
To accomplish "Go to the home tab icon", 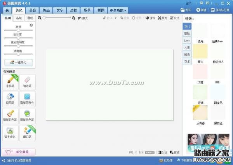I will click(7, 10).
